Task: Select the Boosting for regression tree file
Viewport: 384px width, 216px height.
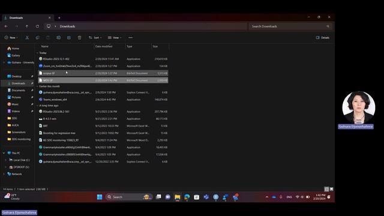Action: click(103, 133)
